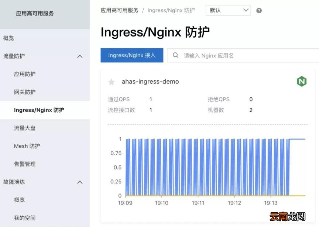Viewport: 319px width, 227px height.
Task: Click the search magnifier icon
Action: pos(175,55)
